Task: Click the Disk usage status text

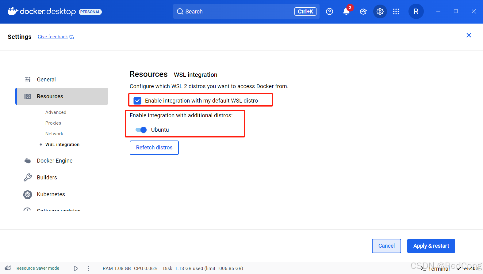Action: 203,268
